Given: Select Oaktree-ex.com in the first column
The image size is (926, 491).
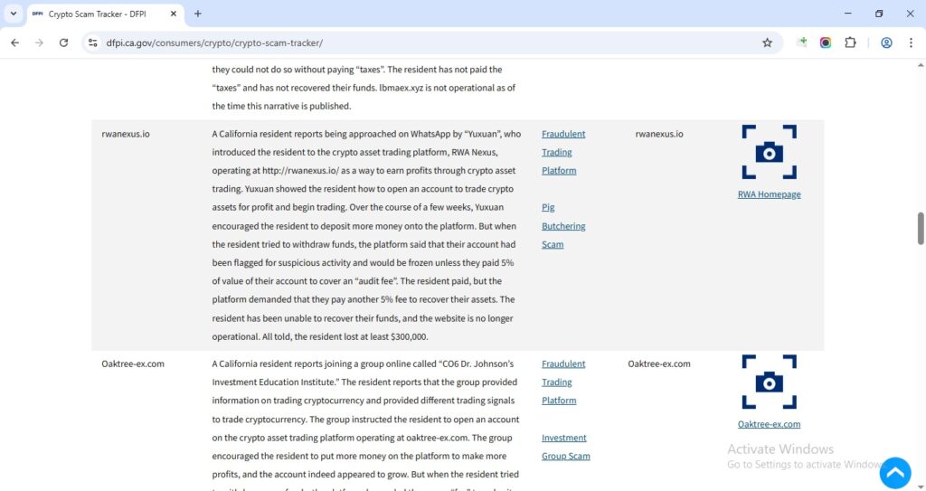Looking at the screenshot, I should coord(133,364).
